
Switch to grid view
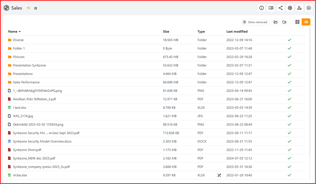pos(297,22)
